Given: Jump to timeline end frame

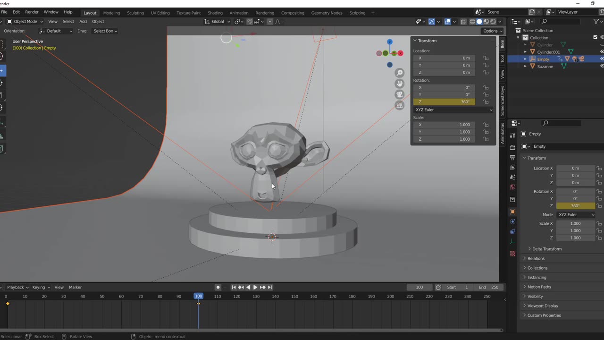Looking at the screenshot, I should pyautogui.click(x=270, y=287).
